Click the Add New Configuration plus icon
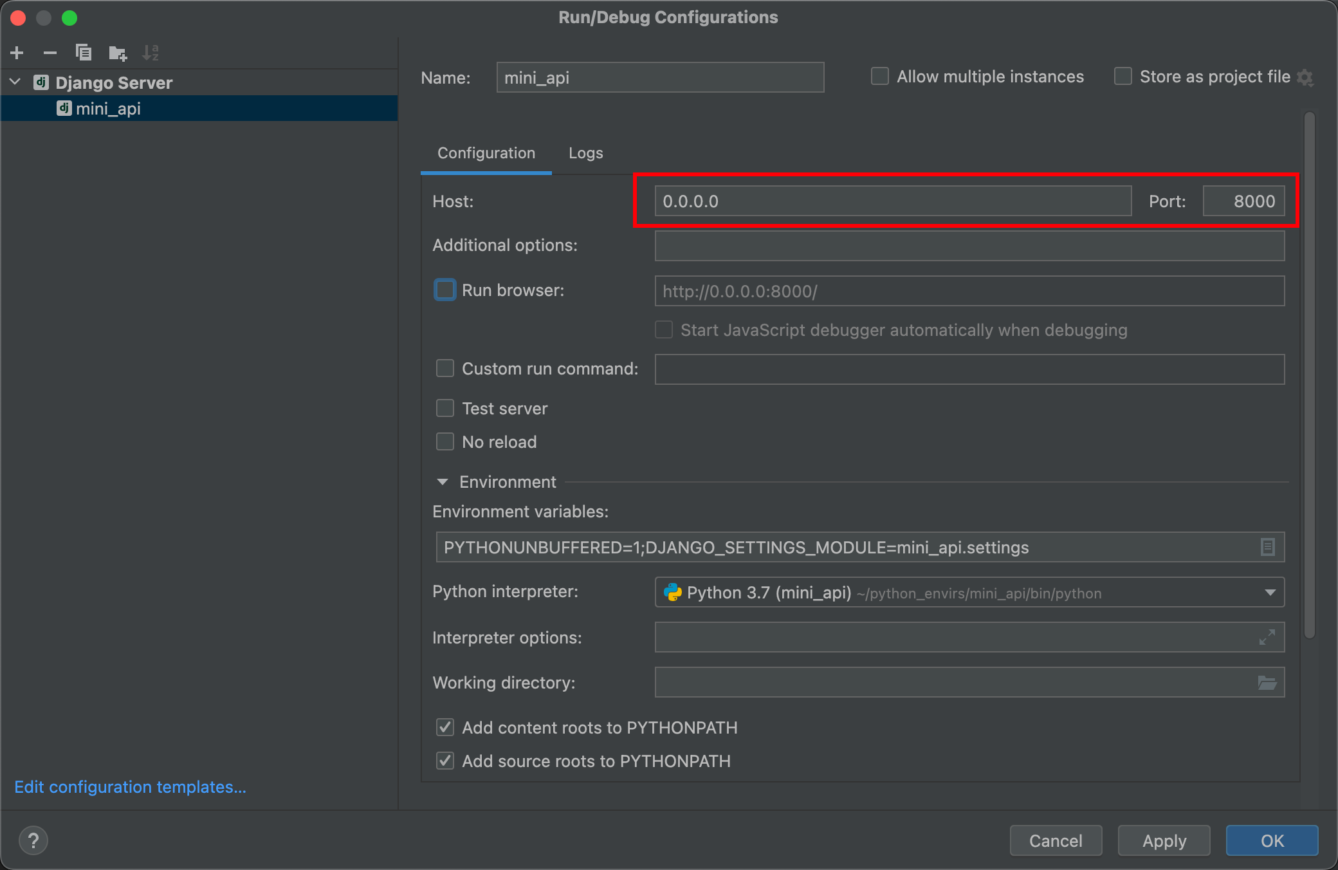This screenshot has height=870, width=1338. click(17, 53)
